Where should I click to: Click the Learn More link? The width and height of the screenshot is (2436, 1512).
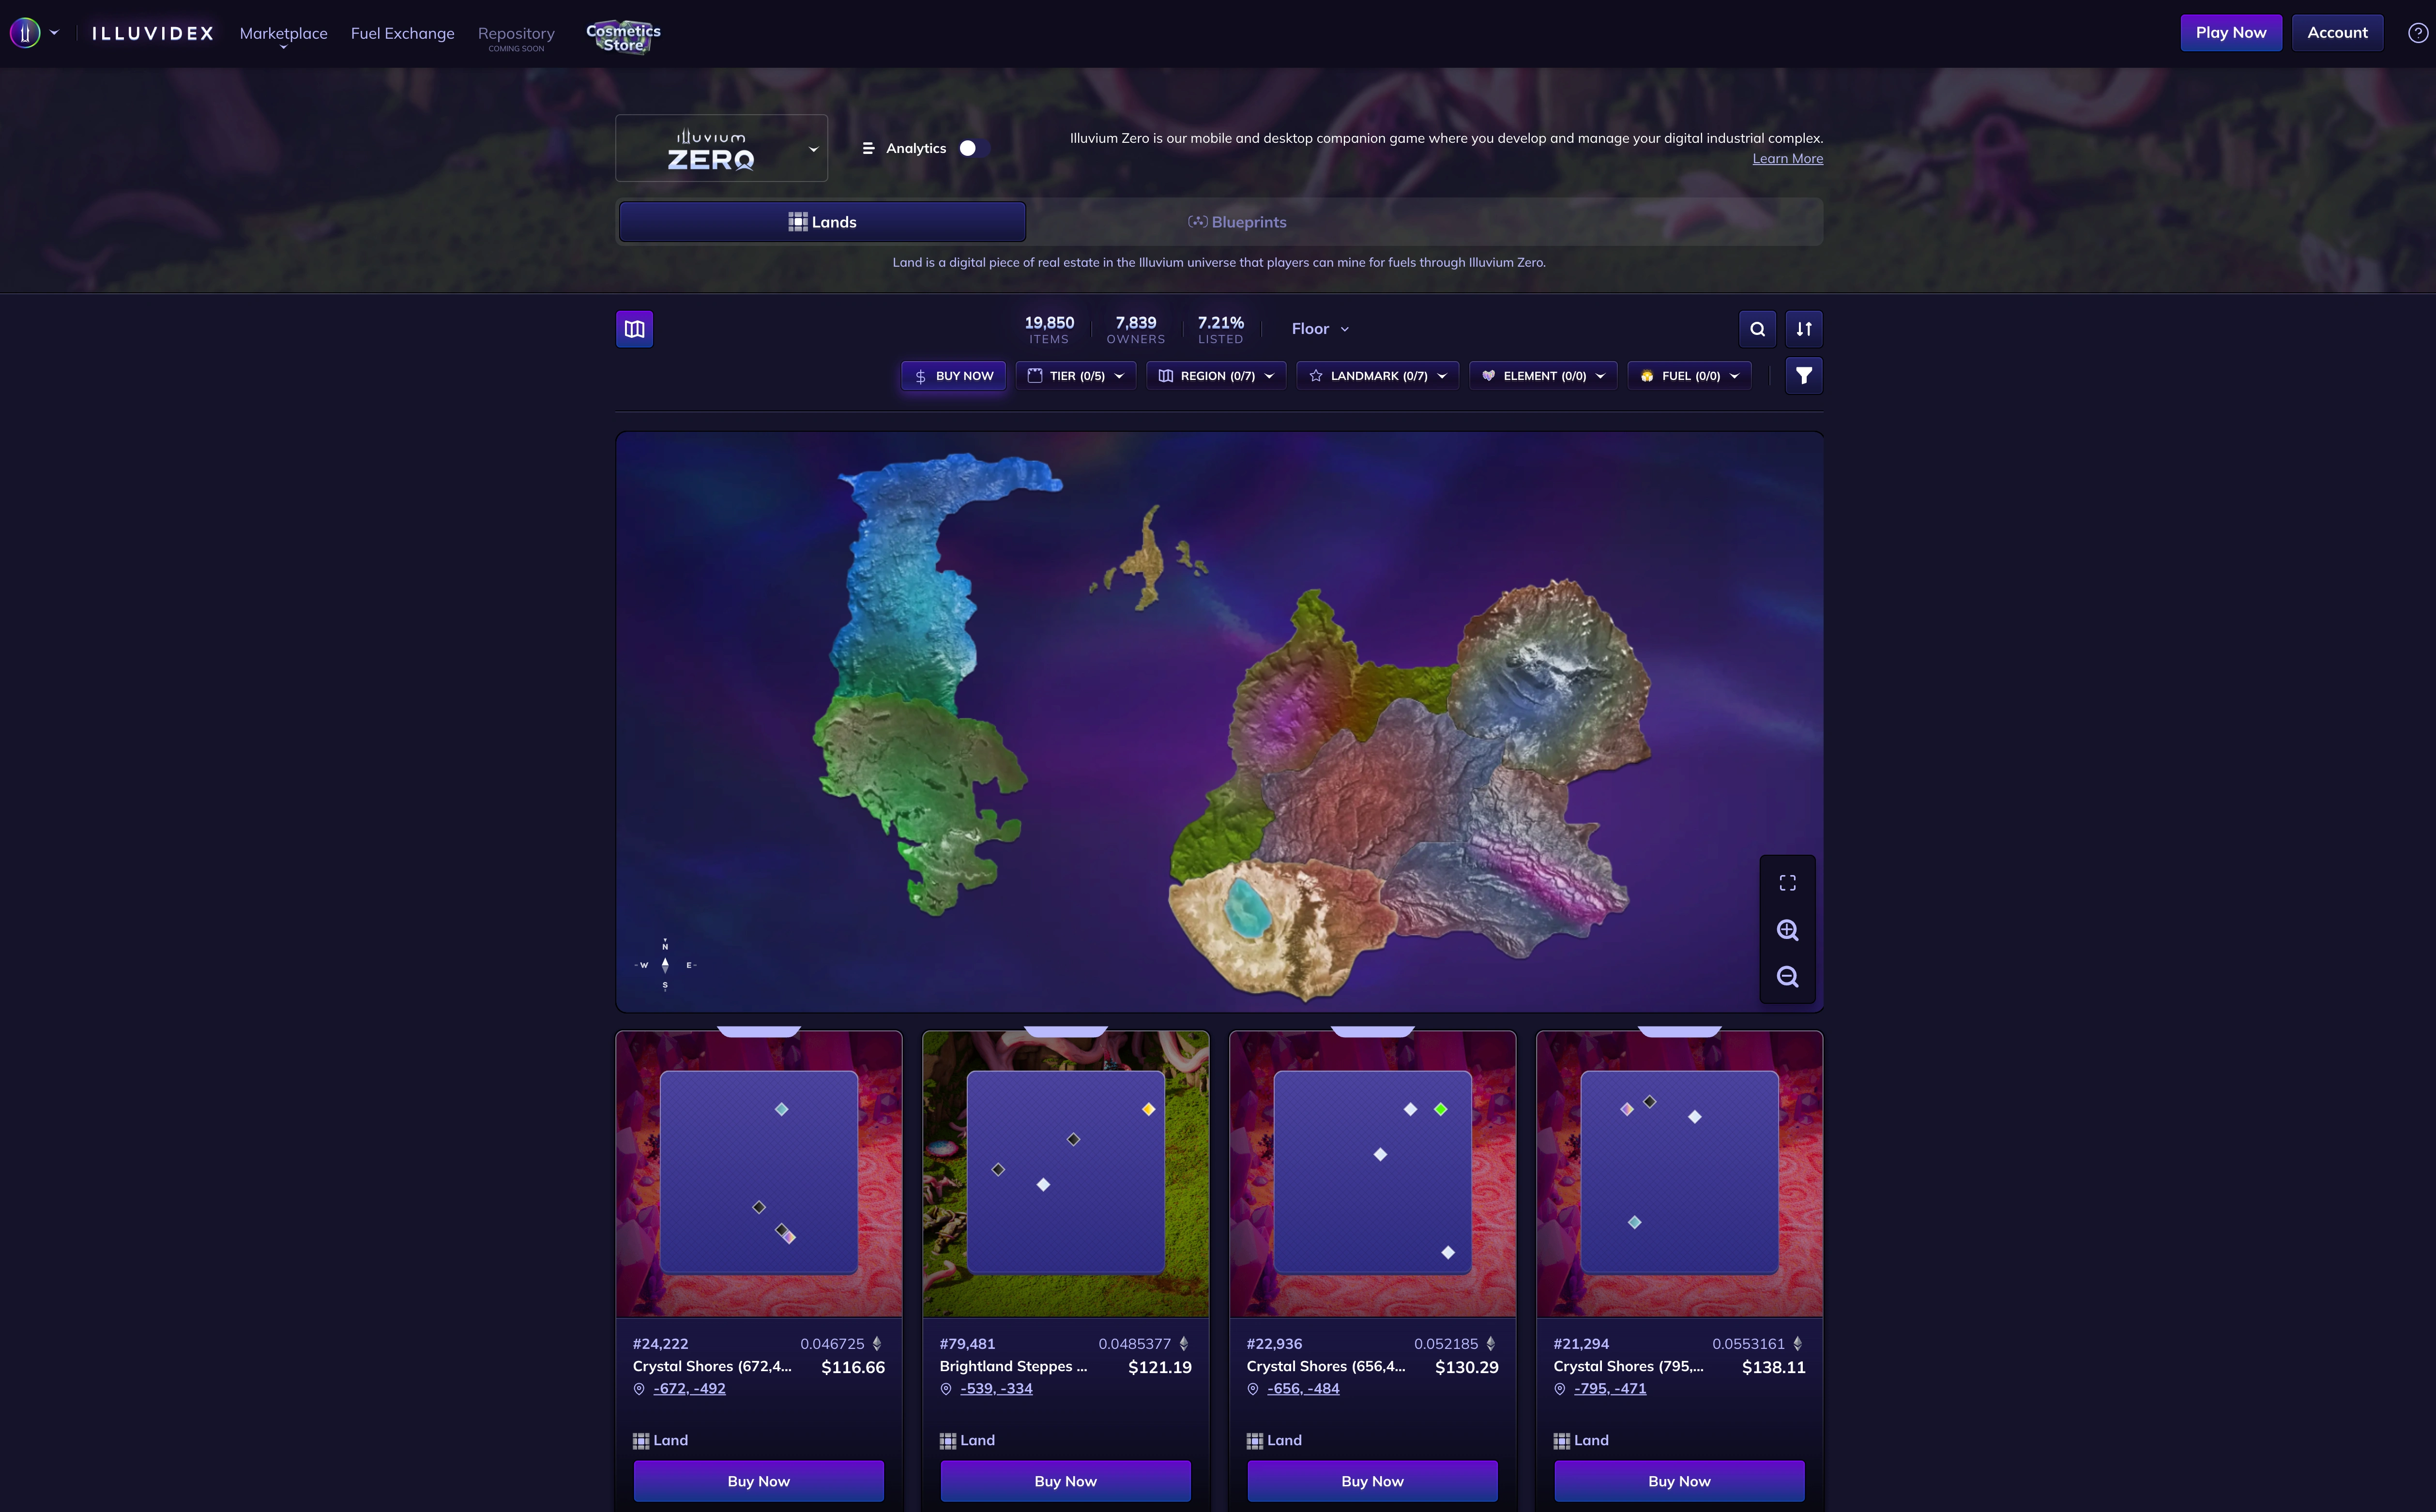[1787, 159]
